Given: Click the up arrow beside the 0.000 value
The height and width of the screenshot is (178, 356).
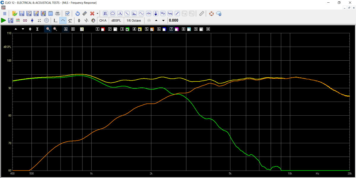Looking at the screenshot, I should (x=156, y=21).
